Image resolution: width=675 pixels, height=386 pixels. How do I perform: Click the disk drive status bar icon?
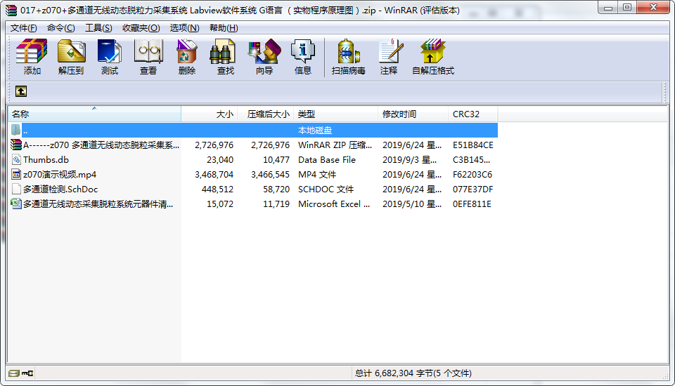pyautogui.click(x=14, y=373)
